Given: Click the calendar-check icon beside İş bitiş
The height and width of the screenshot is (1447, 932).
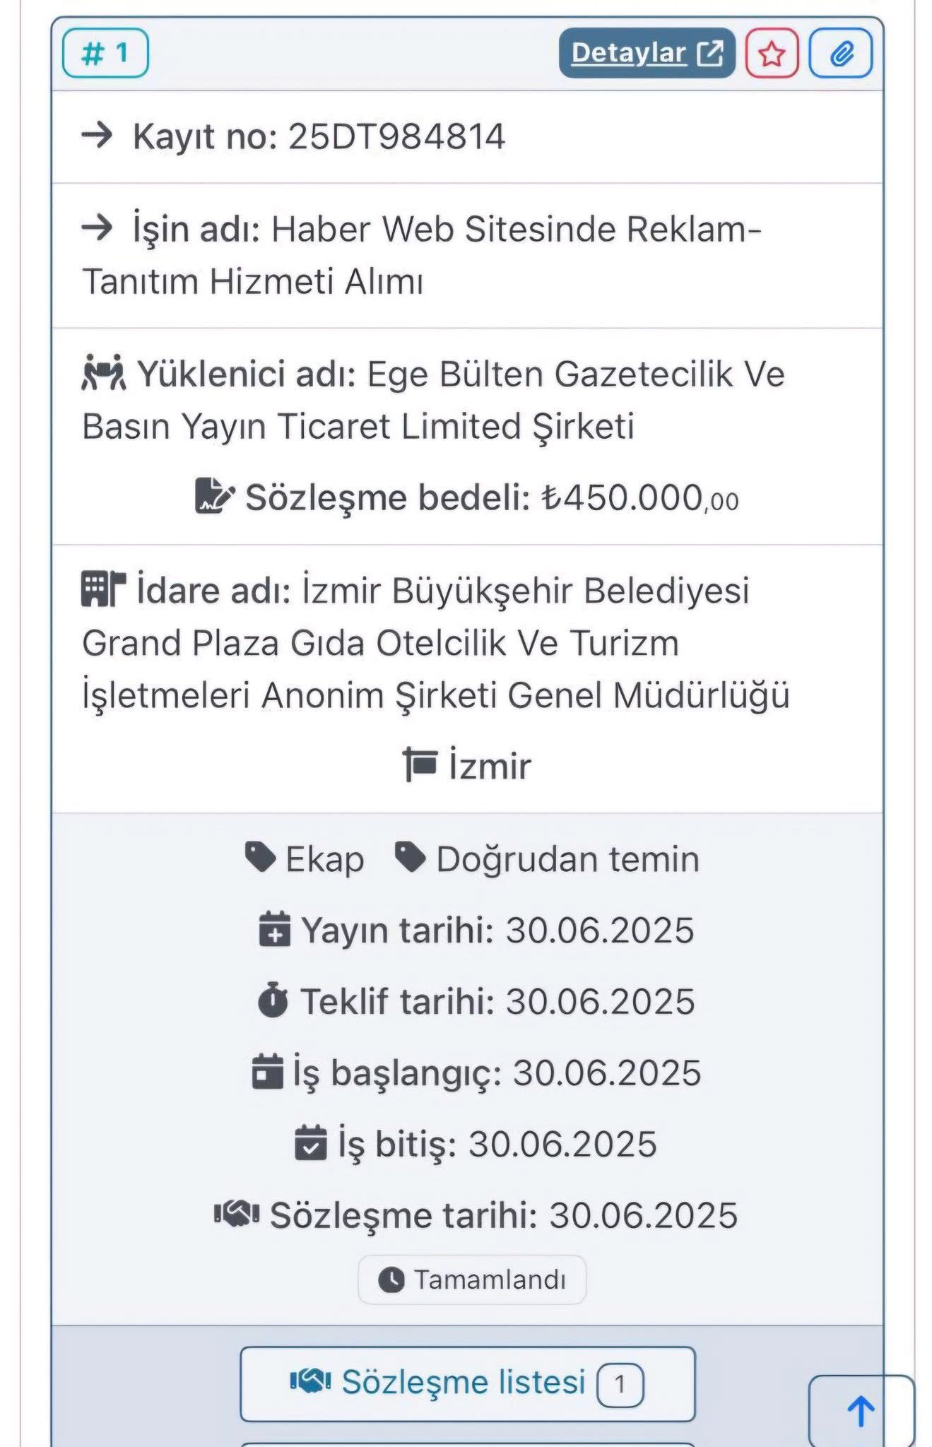Looking at the screenshot, I should coord(311,1143).
